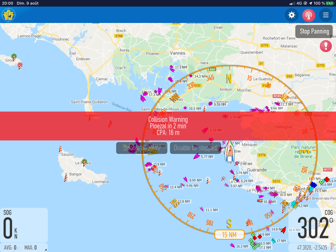Tap the Disable for stopped button
The height and width of the screenshot is (252, 336).
(x=196, y=148)
